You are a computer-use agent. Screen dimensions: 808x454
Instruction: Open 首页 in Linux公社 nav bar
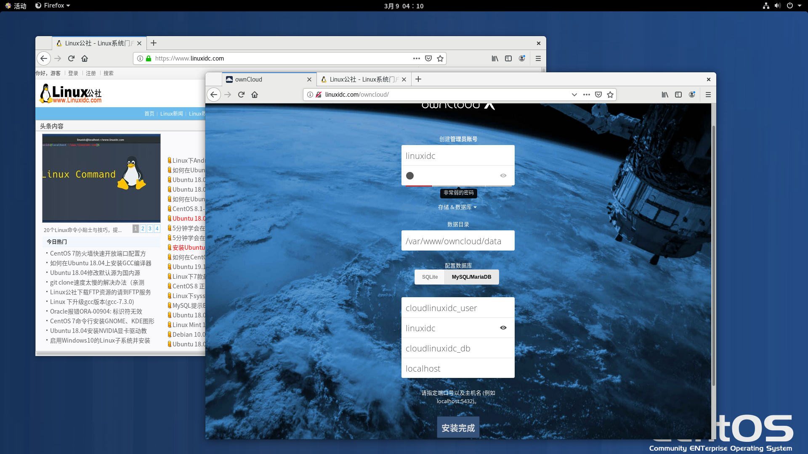coord(149,114)
